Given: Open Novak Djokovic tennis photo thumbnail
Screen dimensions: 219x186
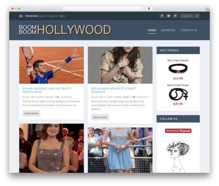Looking at the screenshot, I should coord(52,65).
